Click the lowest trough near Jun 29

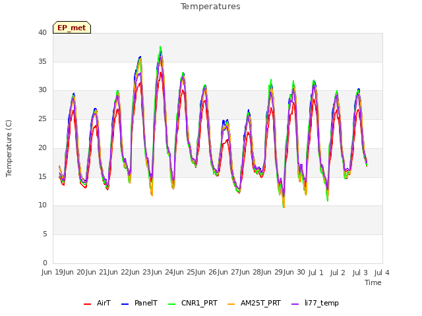[x=284, y=207]
